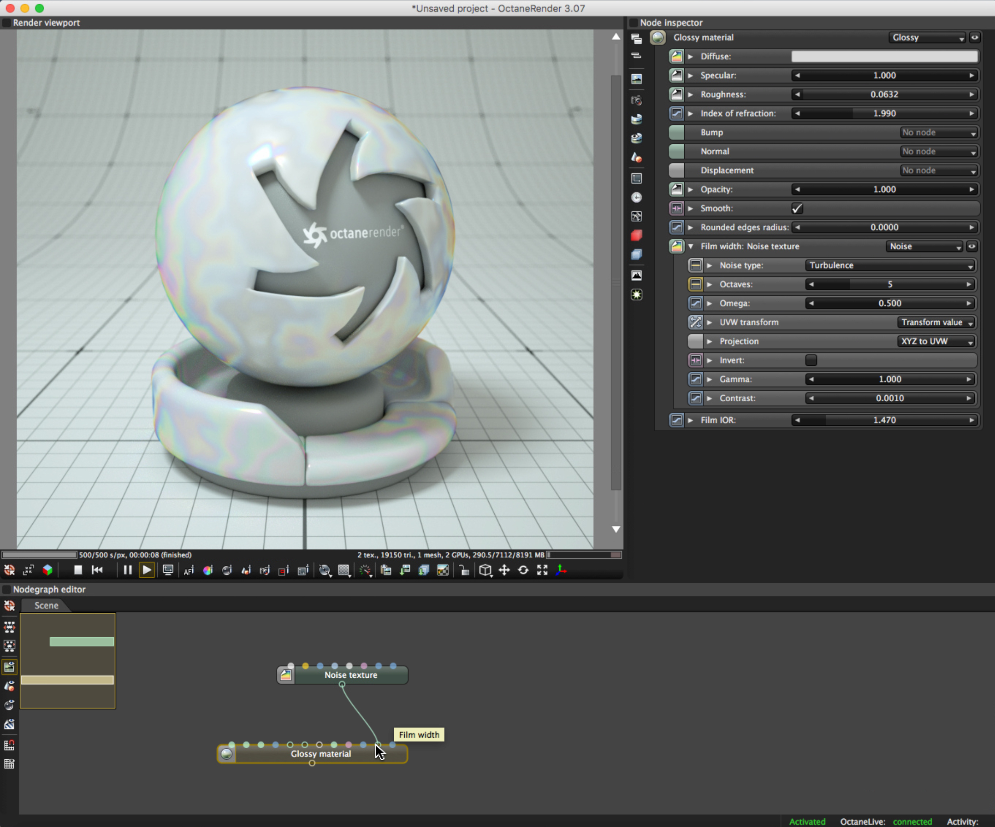Screen dimensions: 995x827
Task: Enable the Invert checkbox
Action: pos(811,360)
